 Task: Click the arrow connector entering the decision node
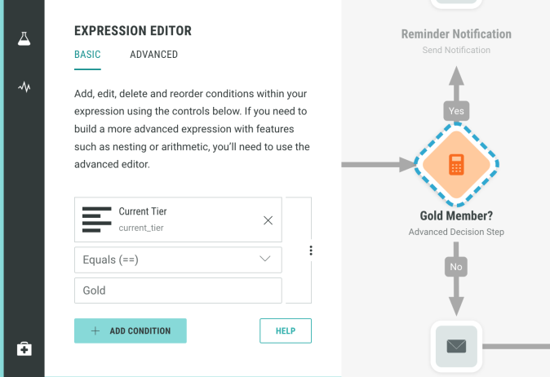pyautogui.click(x=377, y=165)
